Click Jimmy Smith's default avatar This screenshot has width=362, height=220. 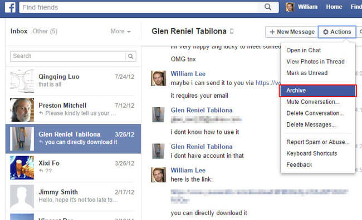[x=22, y=197]
